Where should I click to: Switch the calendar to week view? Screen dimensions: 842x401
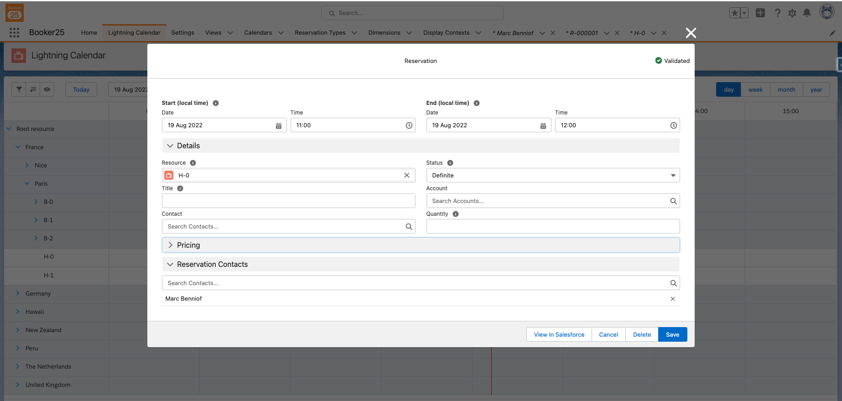755,89
